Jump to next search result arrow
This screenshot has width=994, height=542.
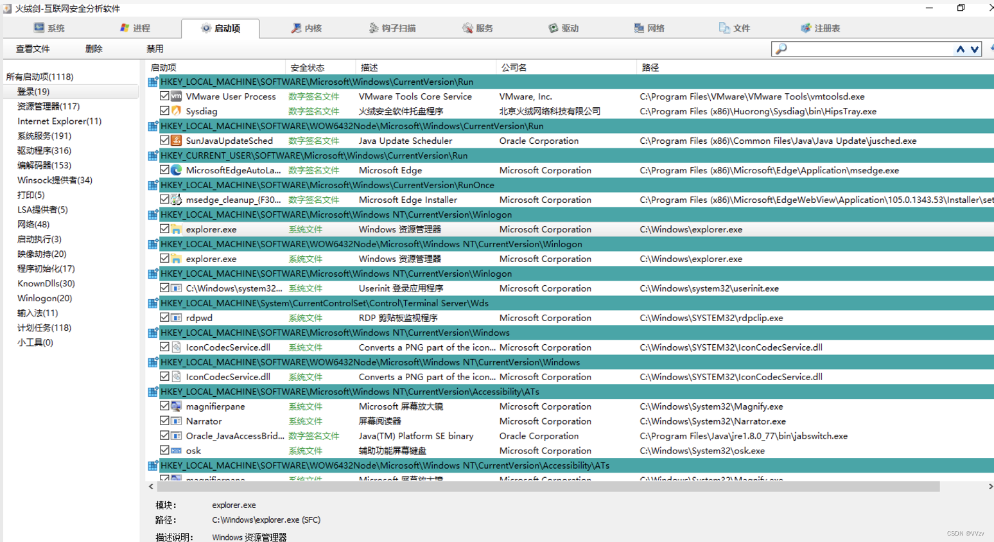(975, 49)
